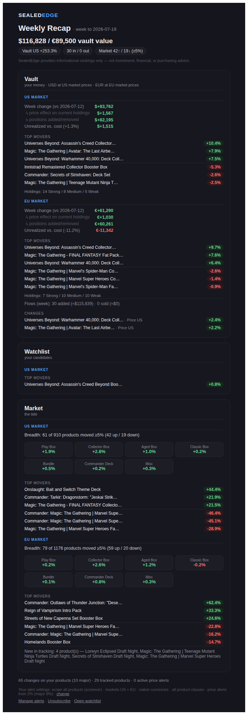The width and height of the screenshot is (248, 715).
Task: Click the -28.9% Marvel Super Heroes badge
Action: (x=214, y=529)
